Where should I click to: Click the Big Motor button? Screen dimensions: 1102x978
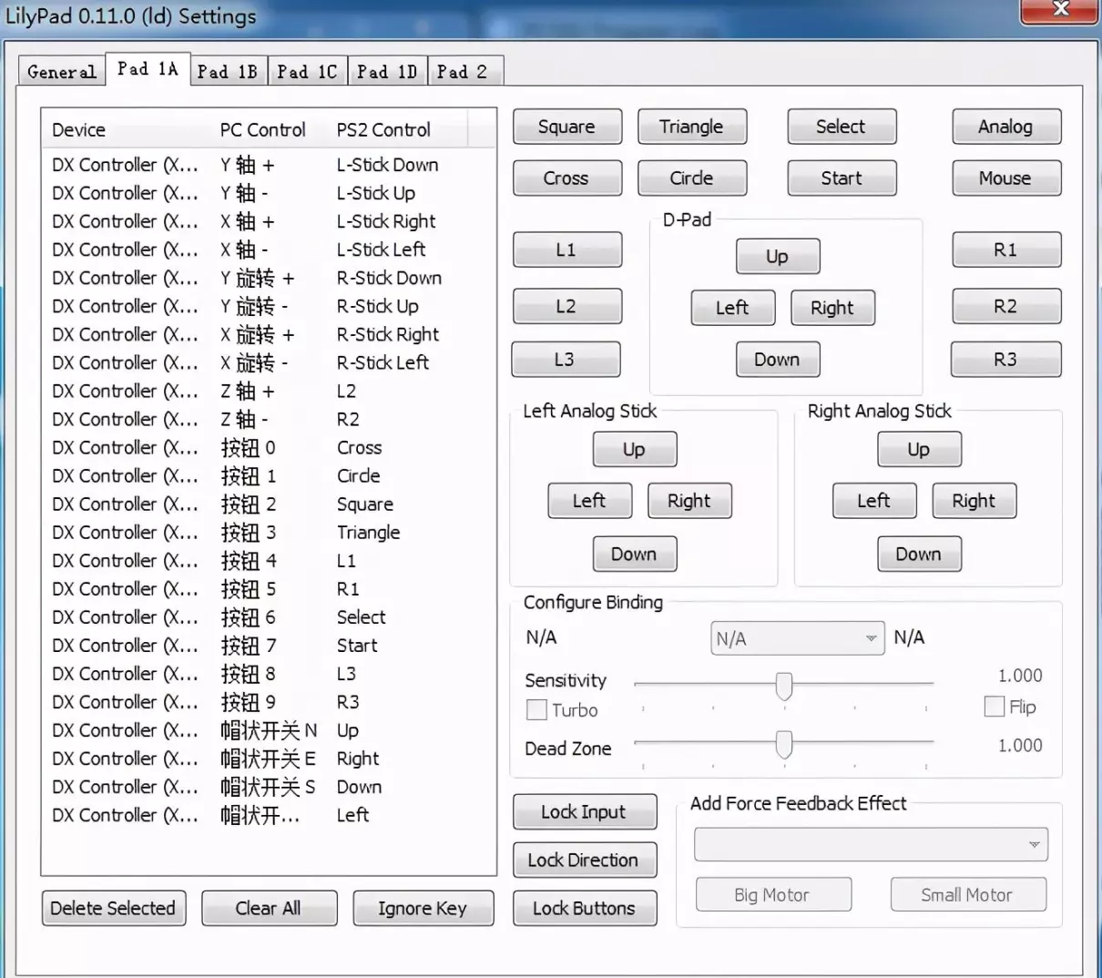(x=773, y=894)
